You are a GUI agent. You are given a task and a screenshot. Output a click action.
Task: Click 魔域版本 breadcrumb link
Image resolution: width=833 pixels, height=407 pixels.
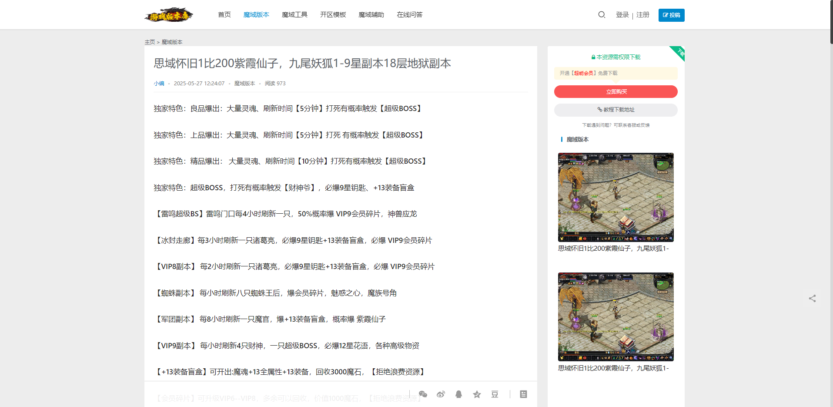[172, 42]
